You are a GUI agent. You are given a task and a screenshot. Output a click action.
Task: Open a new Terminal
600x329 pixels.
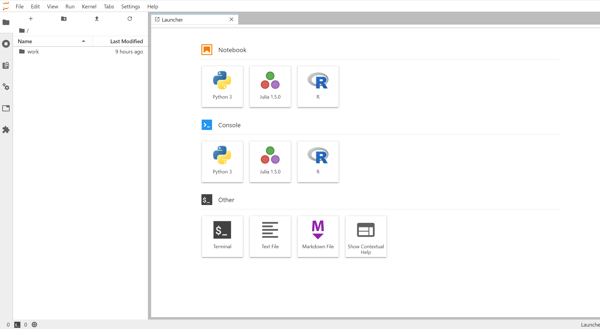coord(222,236)
